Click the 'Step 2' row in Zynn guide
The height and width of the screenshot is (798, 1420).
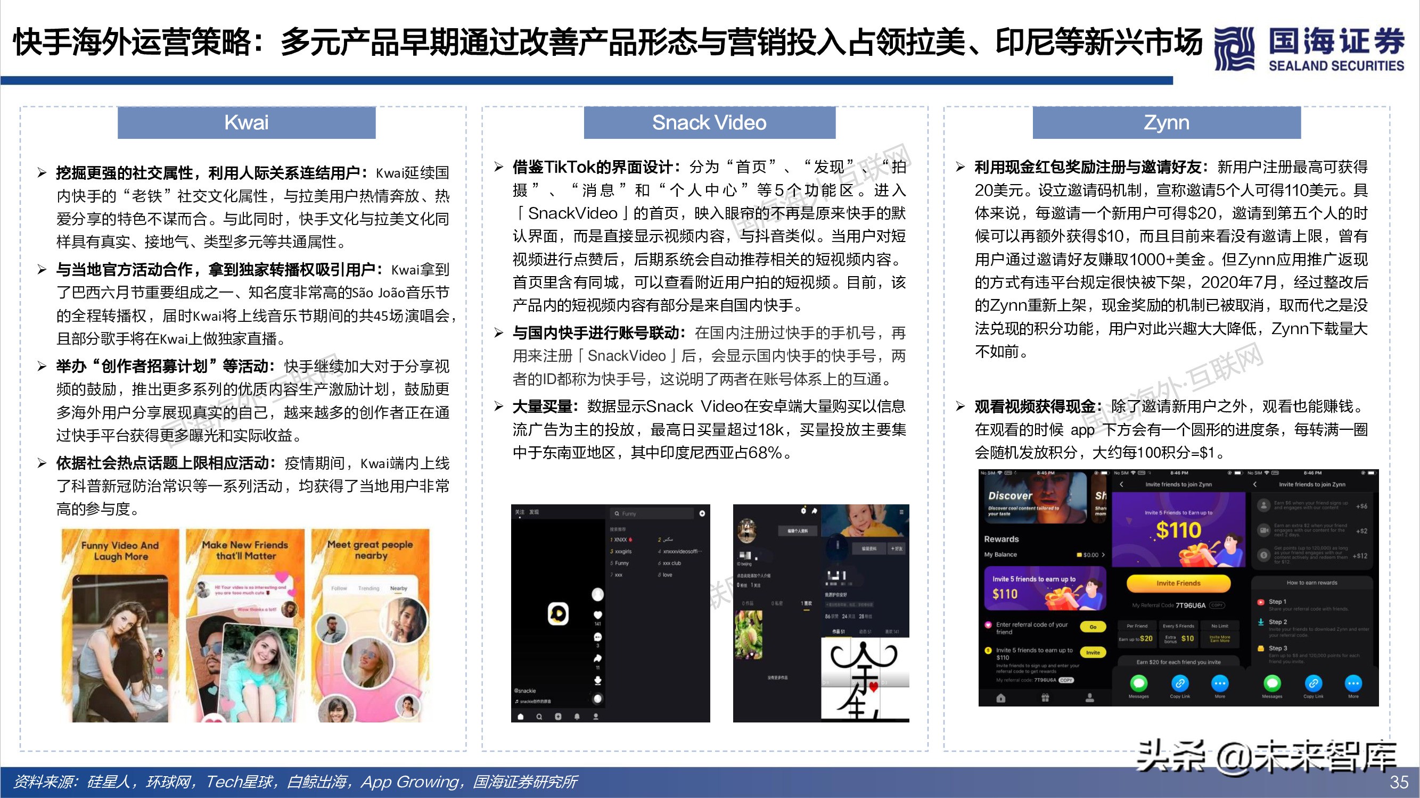coord(1314,628)
